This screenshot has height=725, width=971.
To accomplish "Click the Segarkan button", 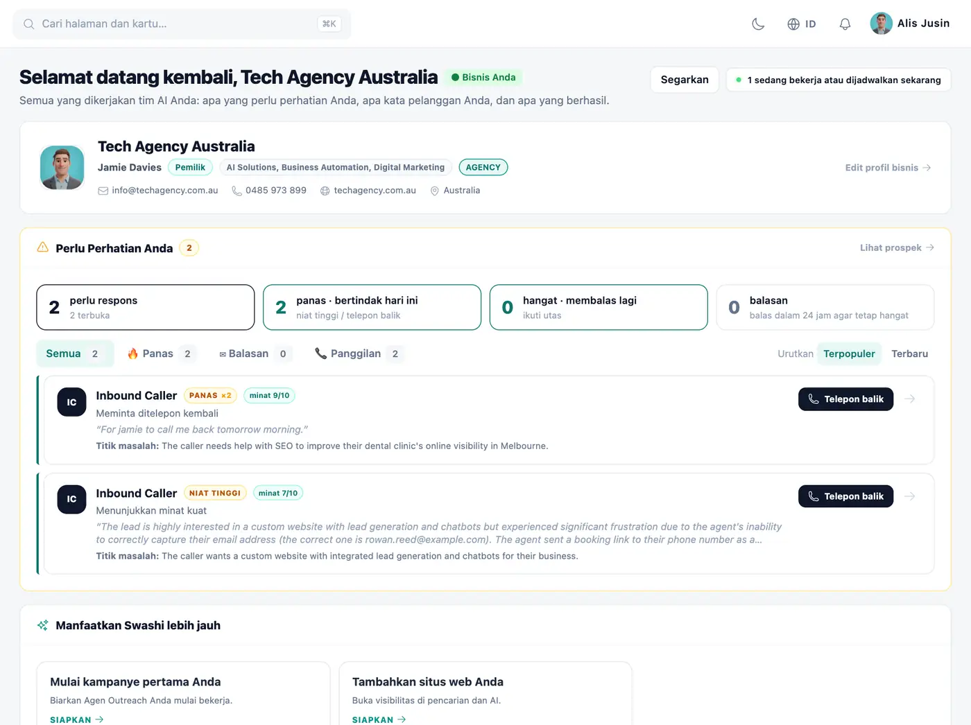I will pos(685,80).
